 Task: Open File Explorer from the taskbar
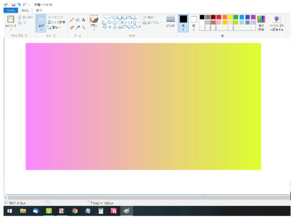point(23,211)
